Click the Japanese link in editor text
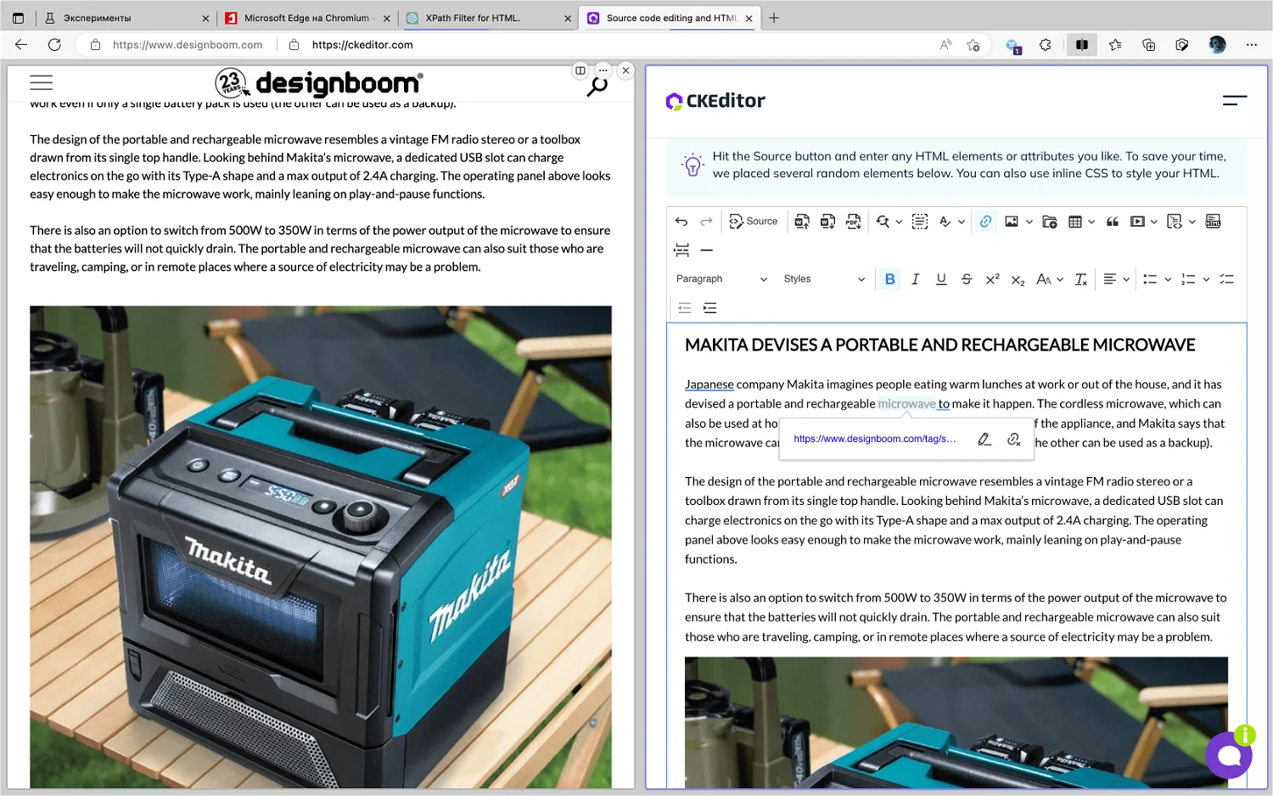 pyautogui.click(x=709, y=384)
